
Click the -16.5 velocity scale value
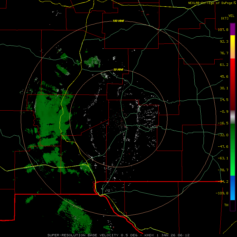tap(223, 123)
